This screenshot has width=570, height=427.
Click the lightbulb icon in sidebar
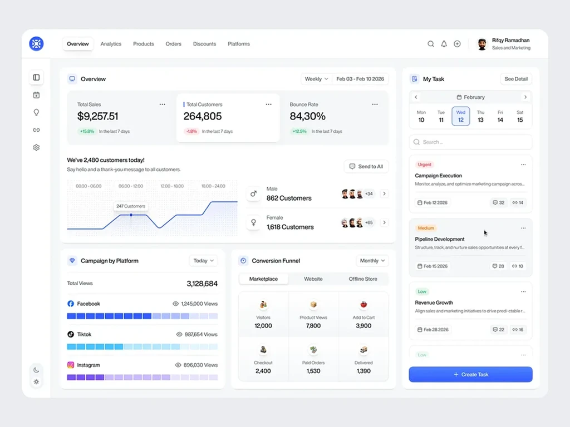[36, 112]
